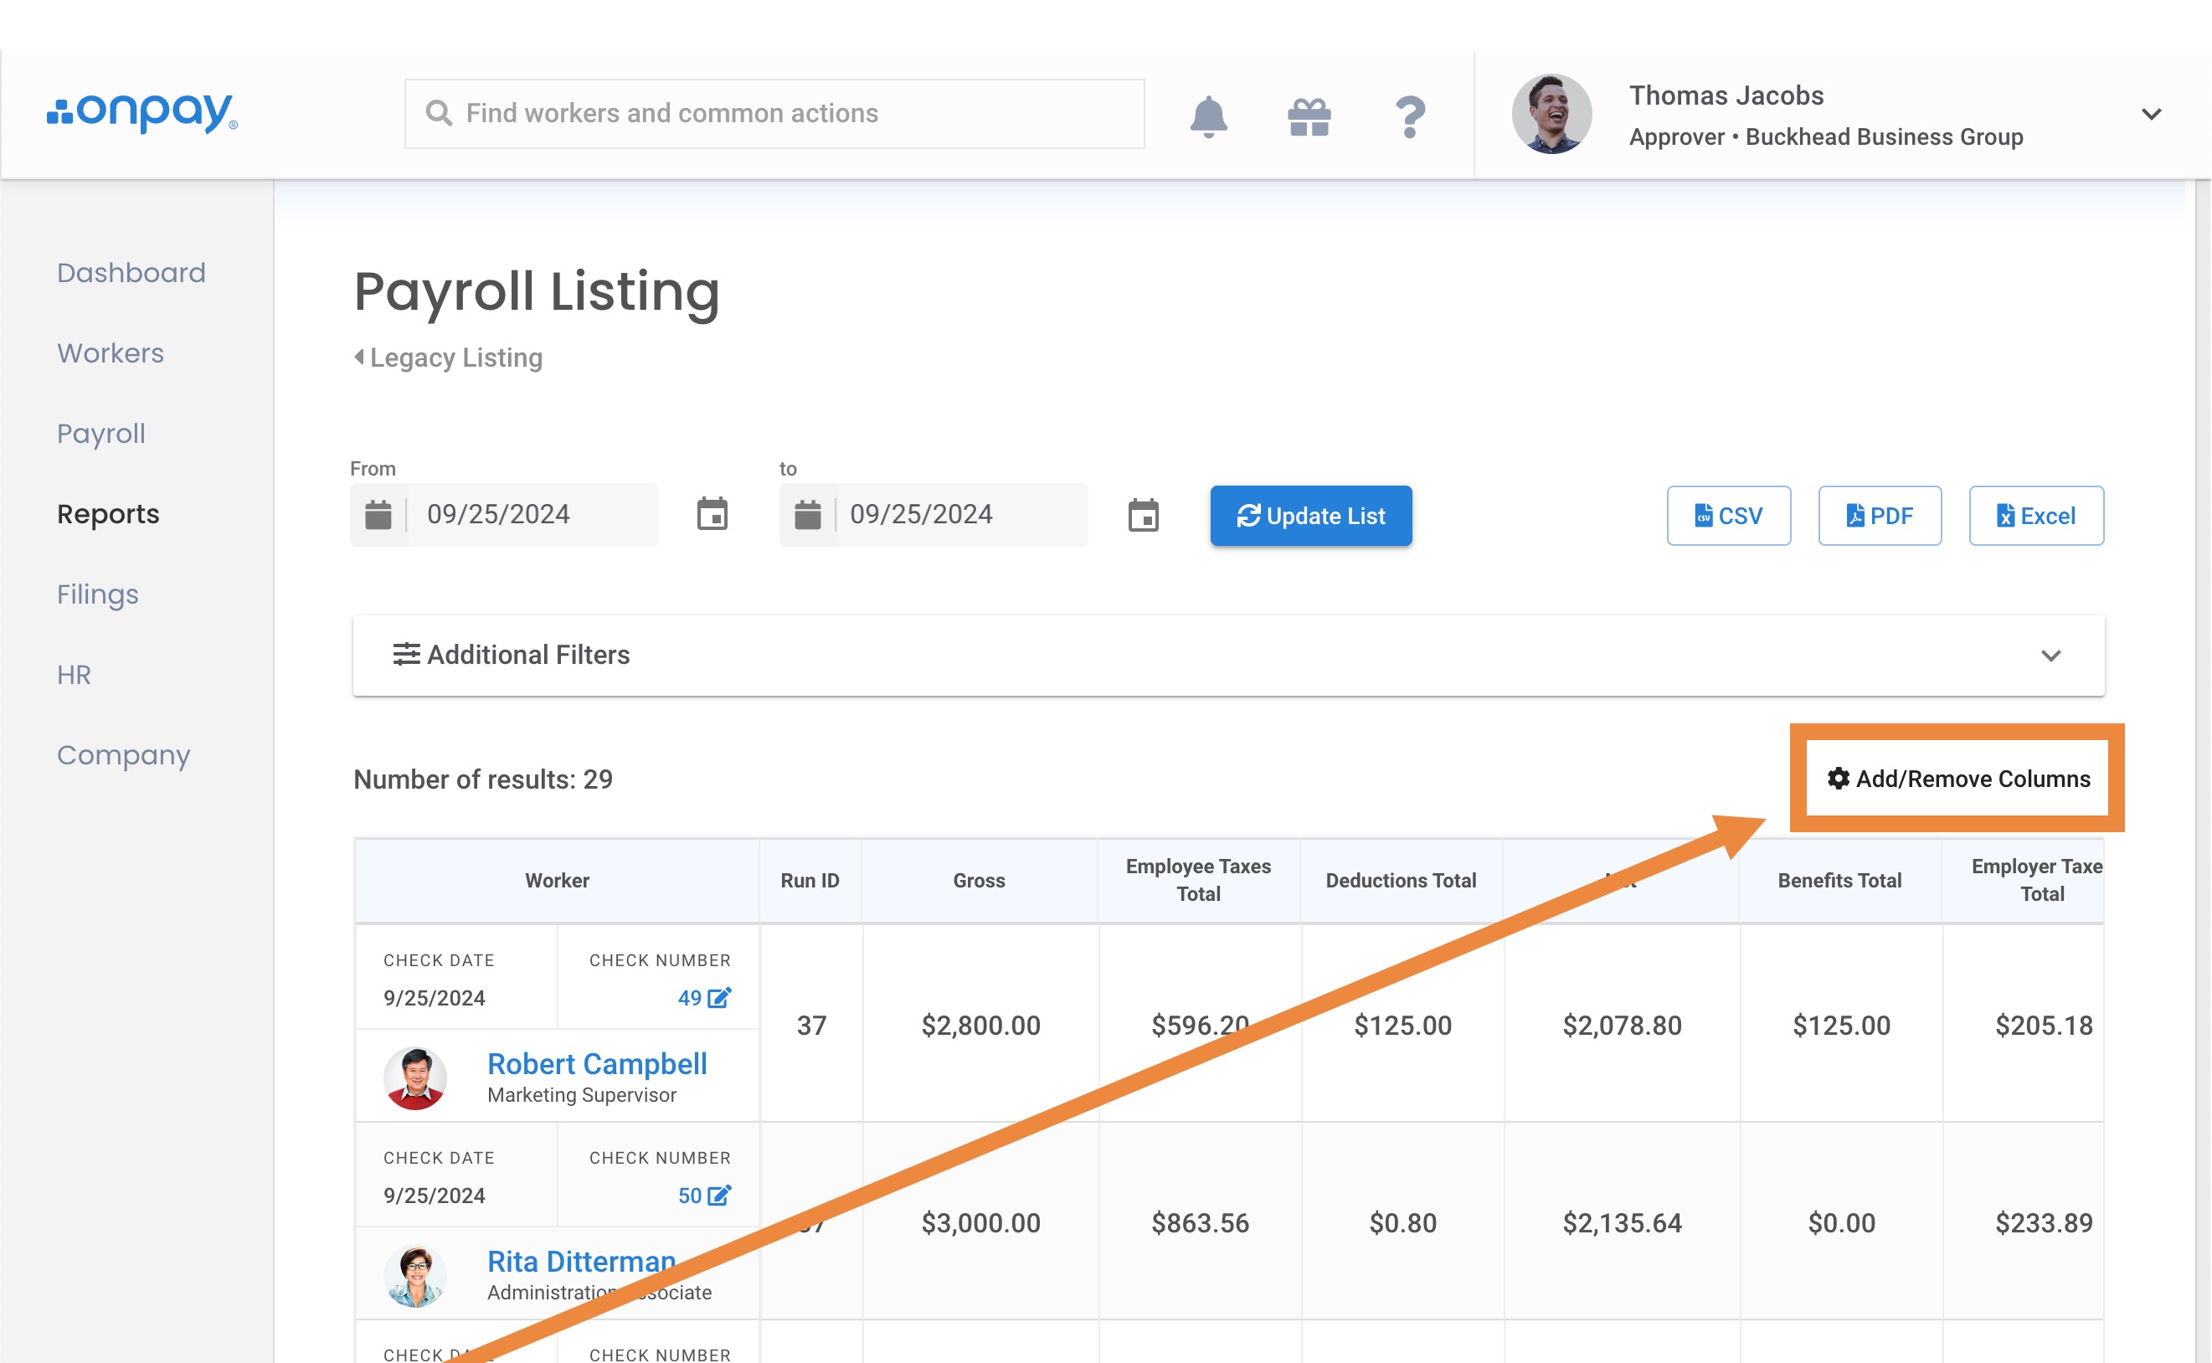This screenshot has height=1363, width=2212.
Task: Open Filings in sidebar
Action: 98,594
